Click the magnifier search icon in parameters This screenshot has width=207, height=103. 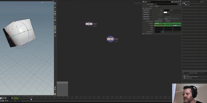(x=176, y=2)
